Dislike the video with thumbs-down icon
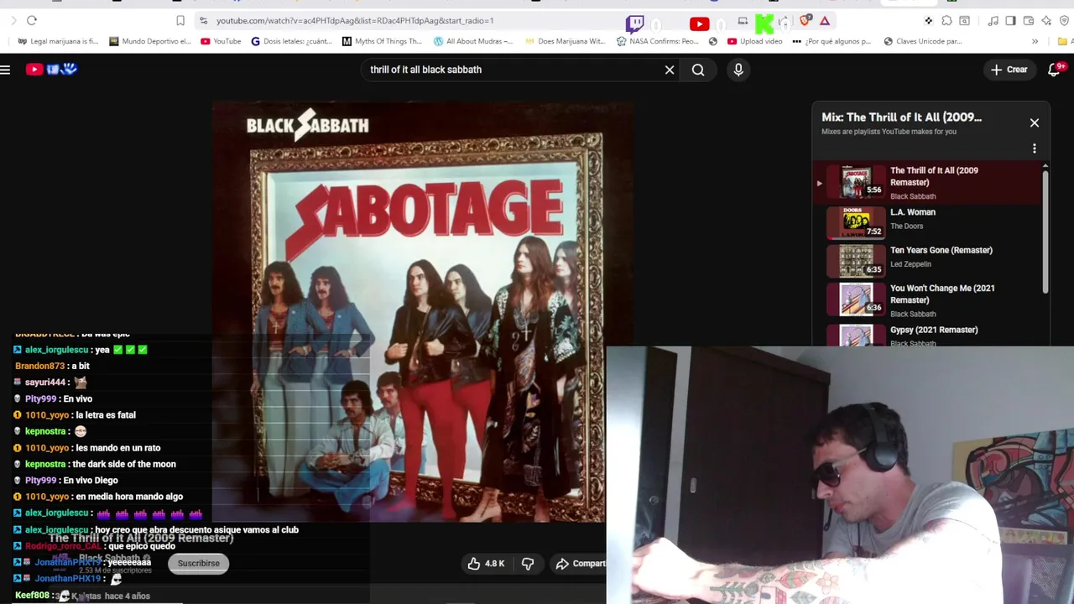This screenshot has height=604, width=1074. 528,564
